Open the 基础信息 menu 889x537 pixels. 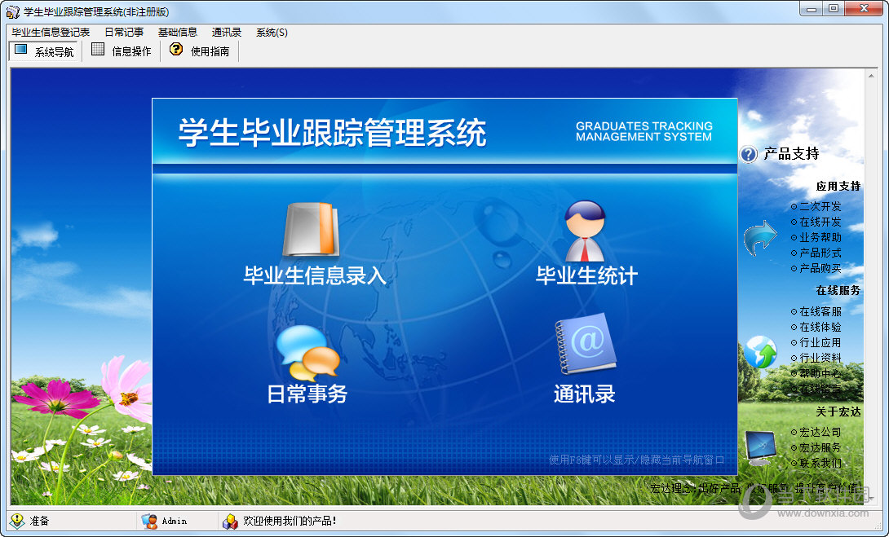click(x=178, y=33)
